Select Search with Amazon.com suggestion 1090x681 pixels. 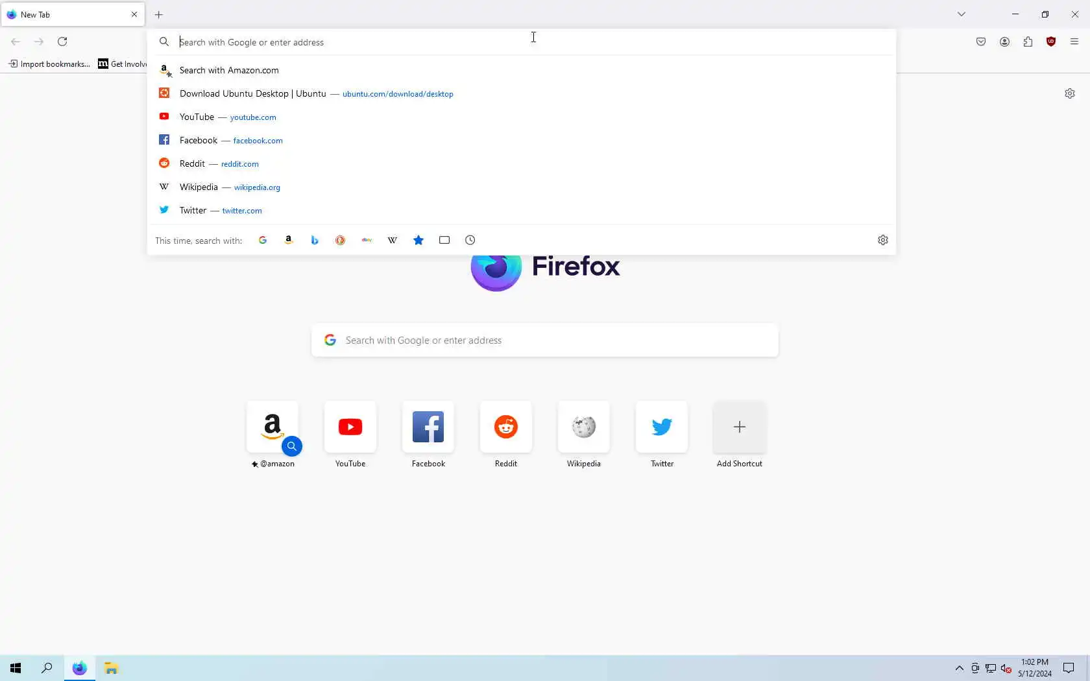pos(522,70)
